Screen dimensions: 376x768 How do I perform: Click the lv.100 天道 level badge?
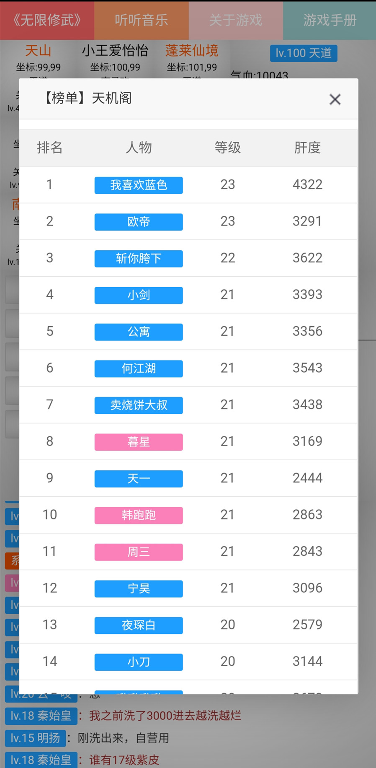pos(304,53)
